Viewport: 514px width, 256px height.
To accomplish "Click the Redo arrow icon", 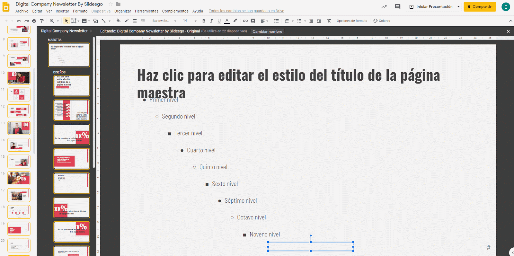I will click(27, 21).
